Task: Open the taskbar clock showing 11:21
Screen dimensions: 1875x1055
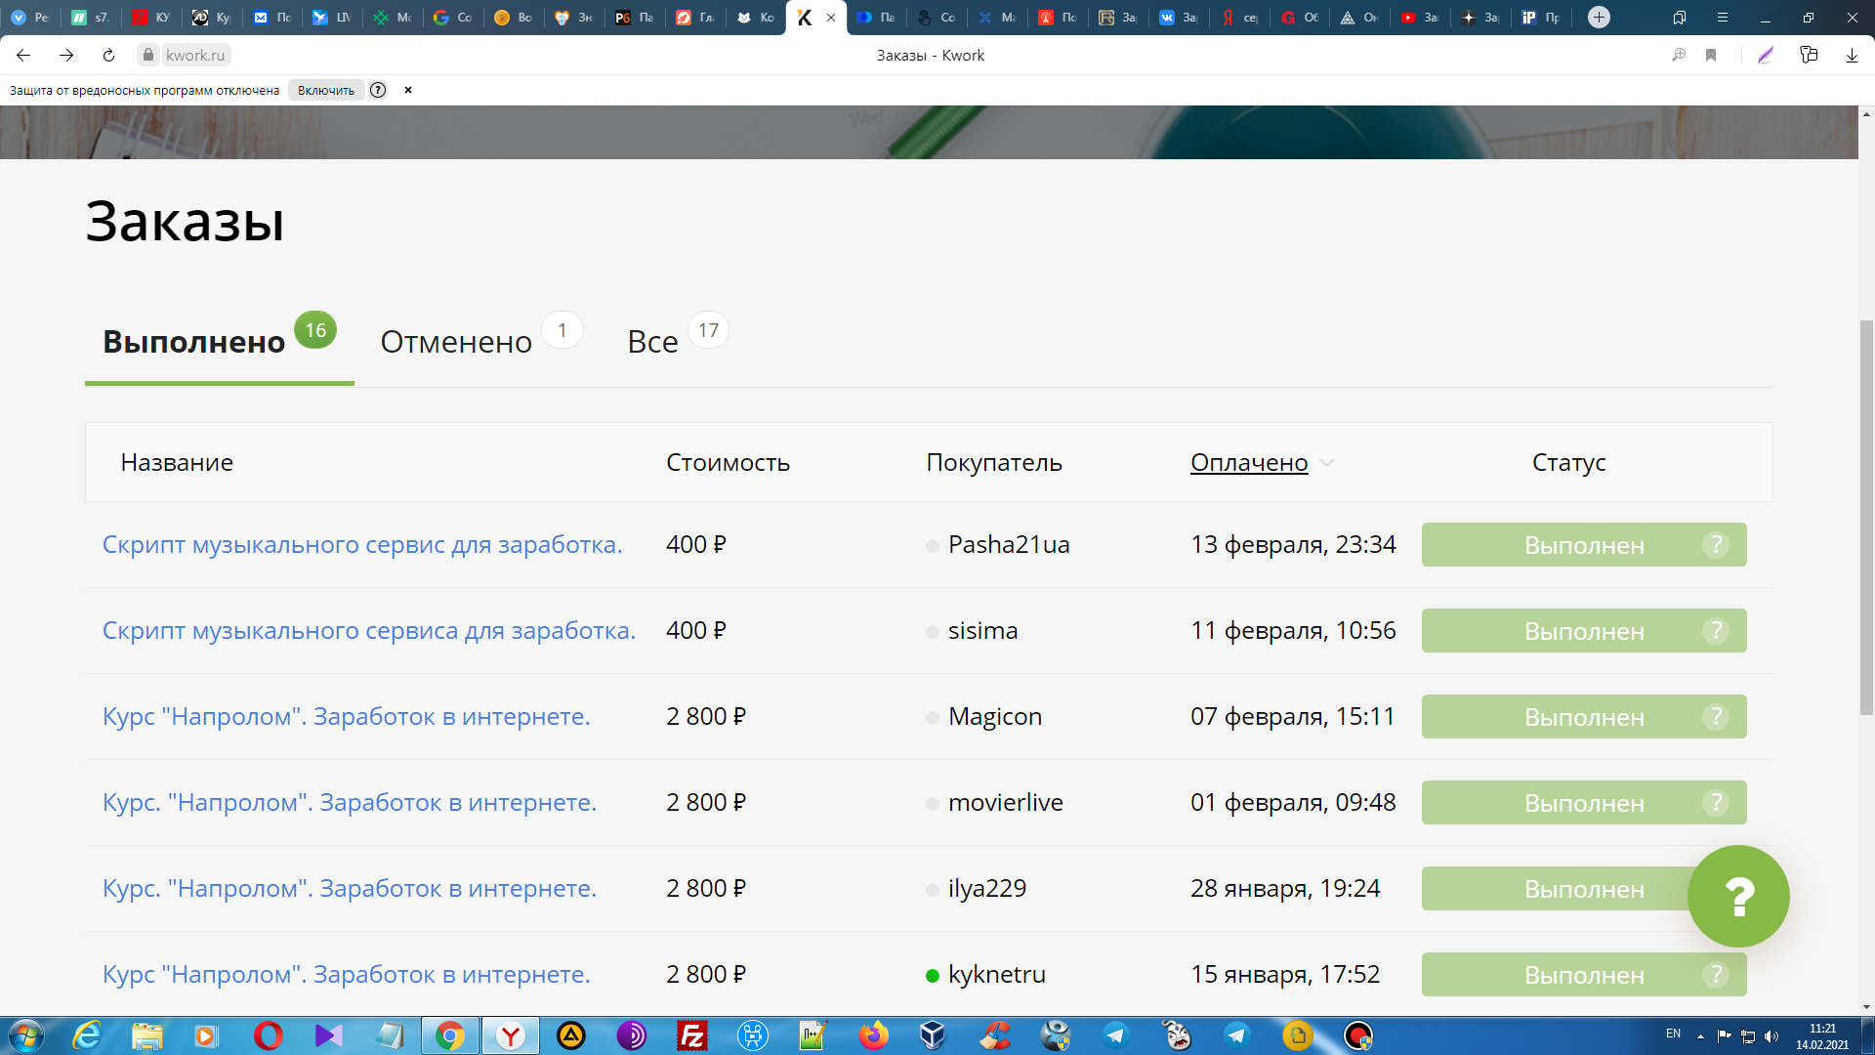Action: pos(1822,1036)
